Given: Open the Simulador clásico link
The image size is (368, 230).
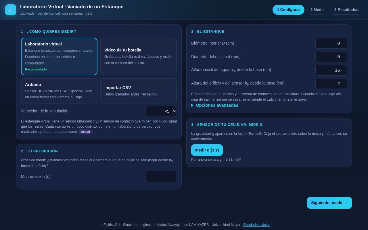Looking at the screenshot, I should 257,225.
